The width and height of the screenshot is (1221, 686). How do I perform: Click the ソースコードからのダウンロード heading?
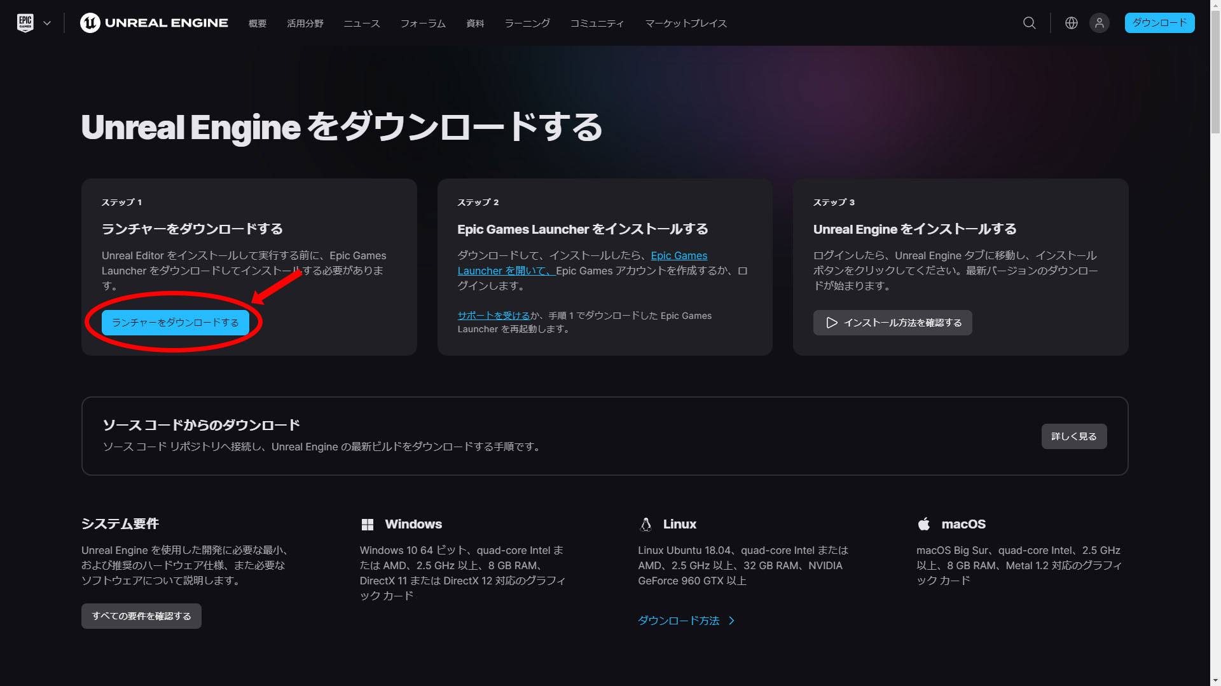coord(202,425)
